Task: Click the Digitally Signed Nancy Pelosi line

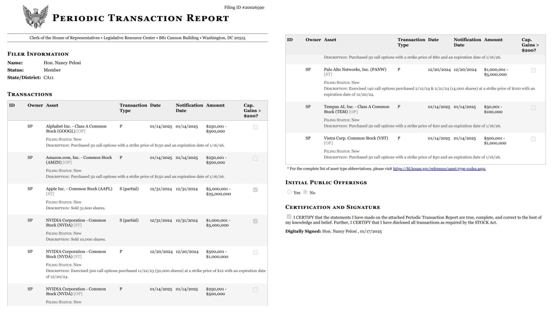Action: (334, 231)
